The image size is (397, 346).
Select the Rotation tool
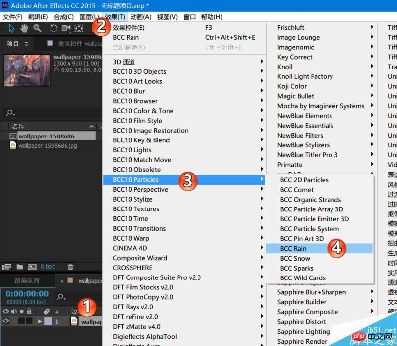pos(53,28)
